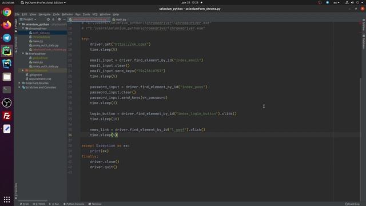Collapse the firefoxdriver folder
The image size is (366, 206).
tap(23, 54)
